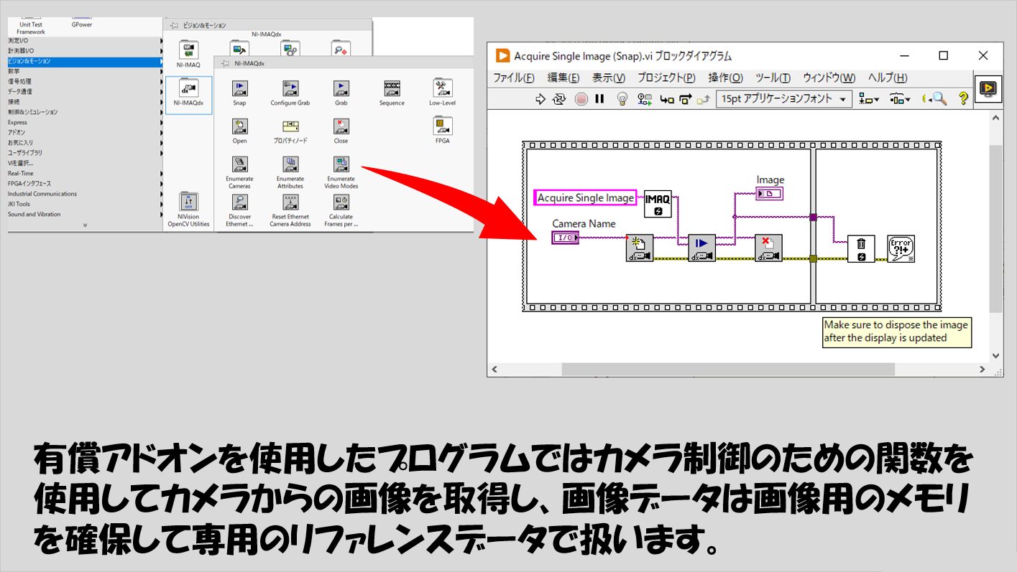Open the ツール(T) menu
This screenshot has width=1017, height=572.
[773, 78]
